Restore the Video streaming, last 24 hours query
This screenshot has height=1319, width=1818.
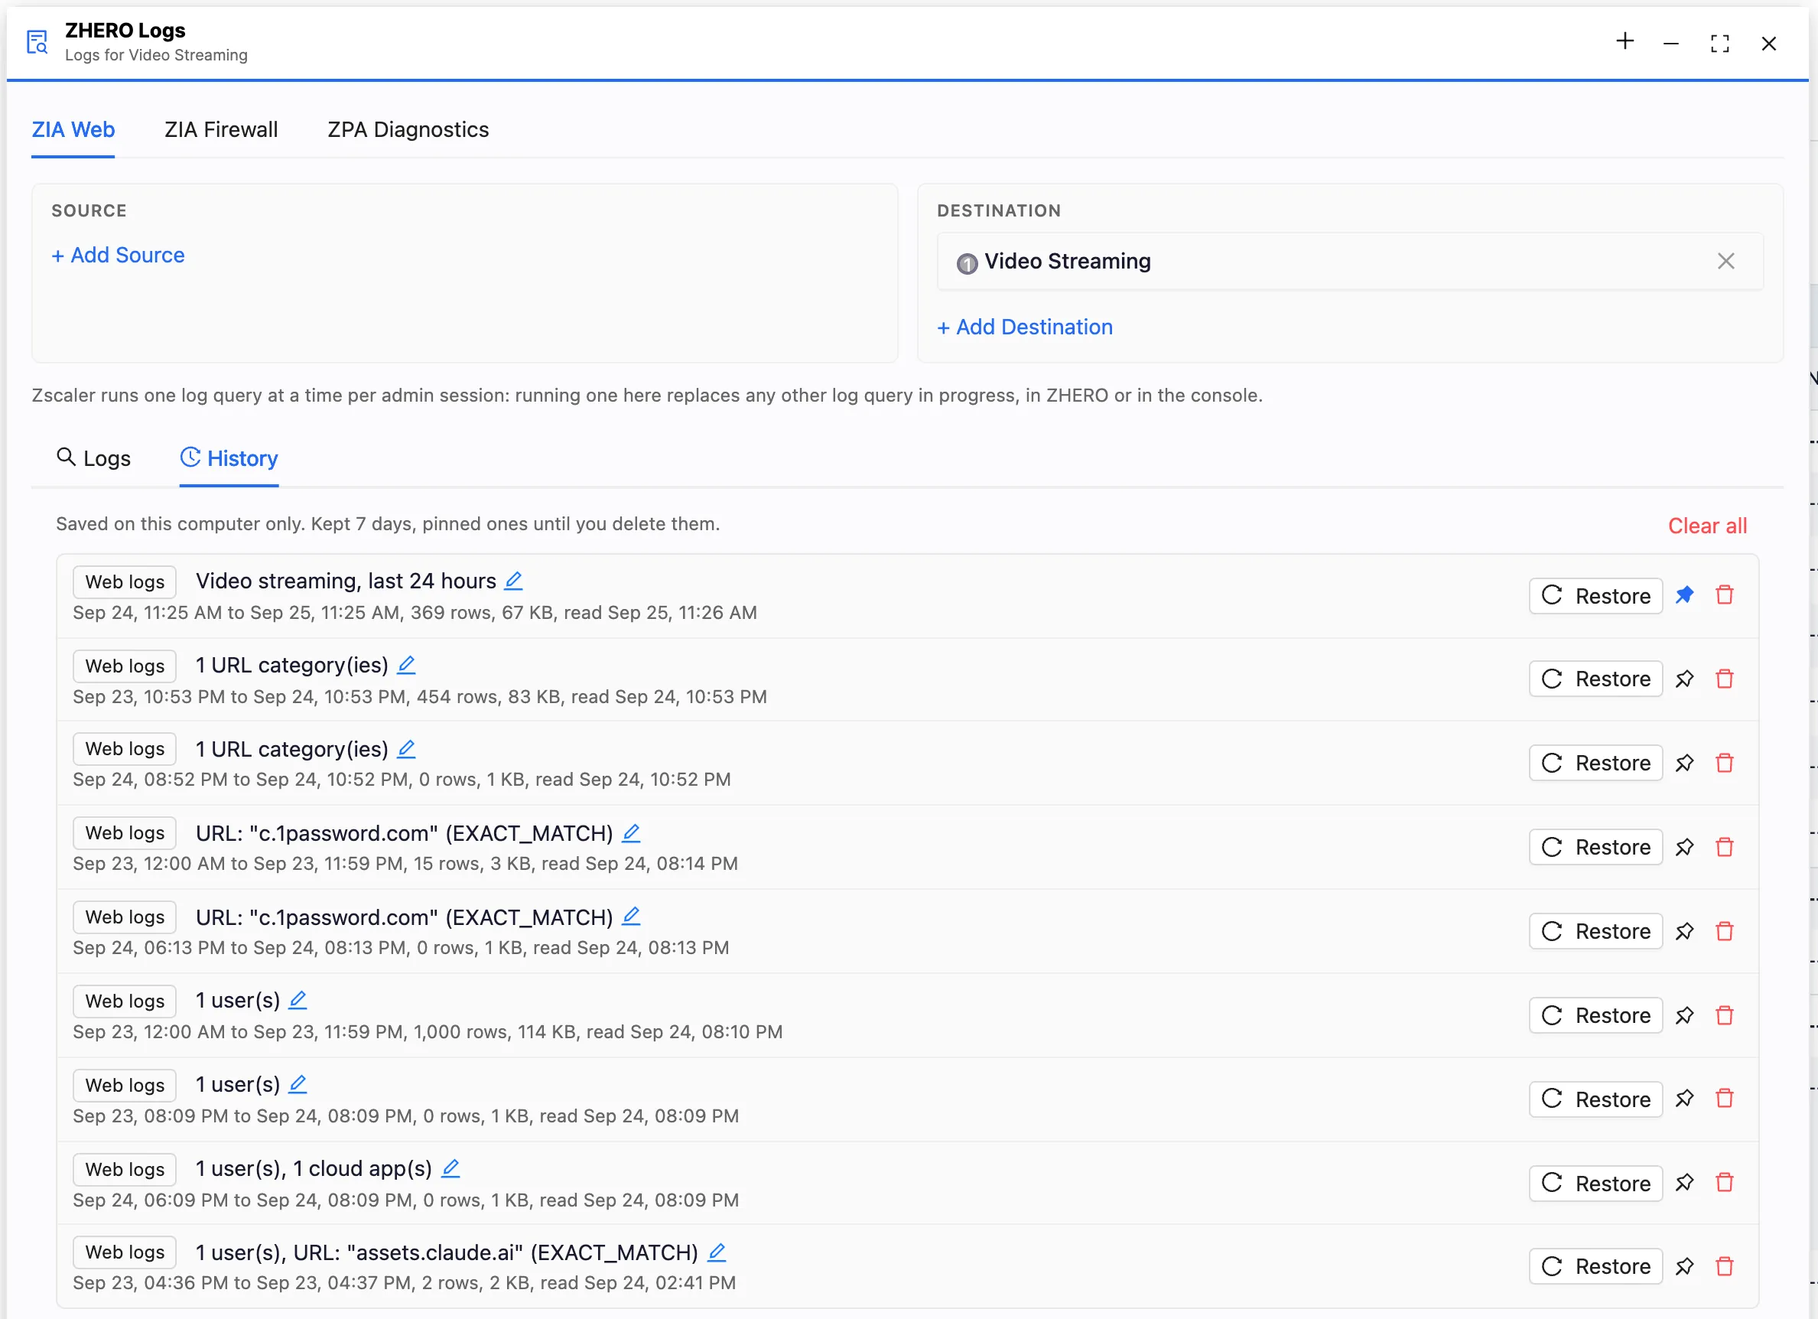1596,596
